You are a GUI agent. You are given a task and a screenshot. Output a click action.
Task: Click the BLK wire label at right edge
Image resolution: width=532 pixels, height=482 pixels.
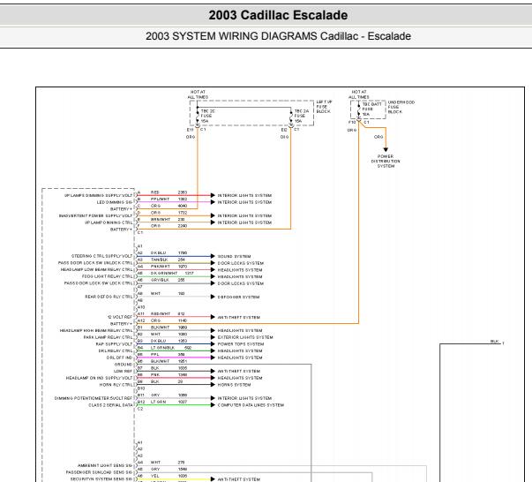495,341
